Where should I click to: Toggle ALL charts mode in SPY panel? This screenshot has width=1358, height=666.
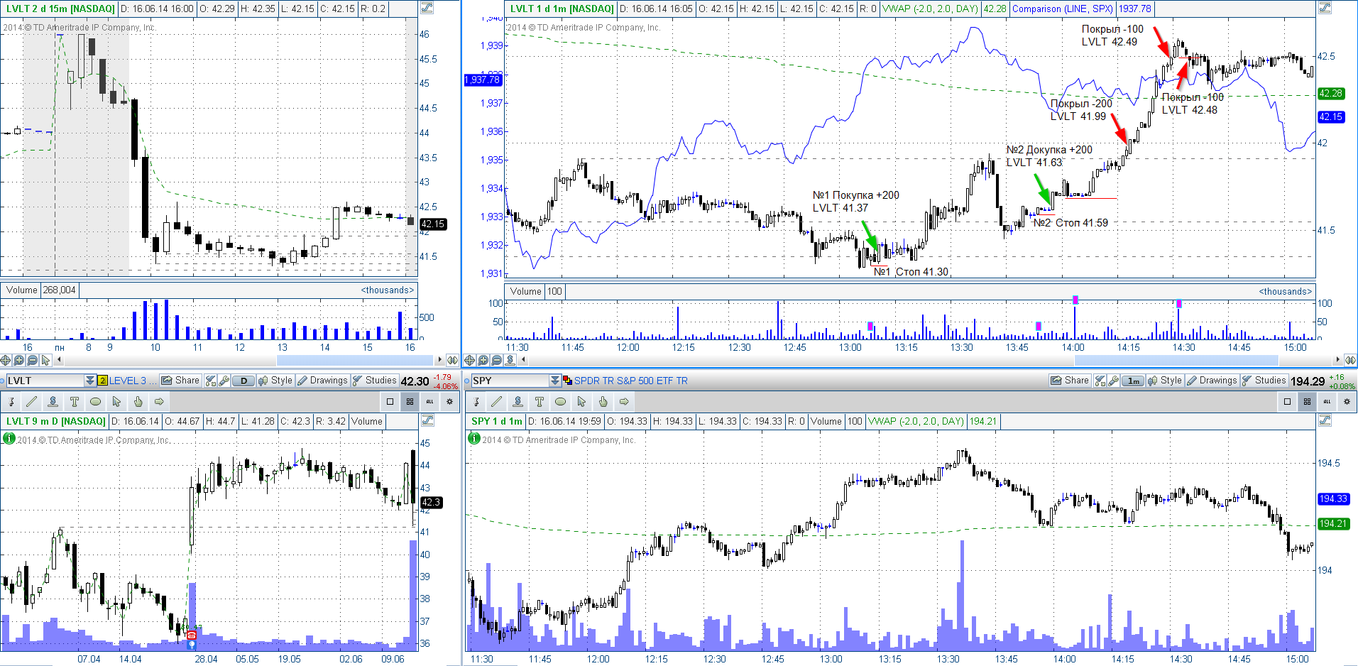pyautogui.click(x=1327, y=402)
